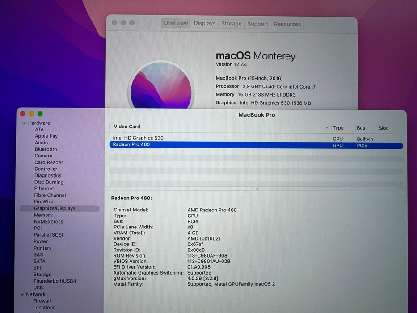The height and width of the screenshot is (313, 417).
Task: Click the Type column header
Action: pos(338,128)
